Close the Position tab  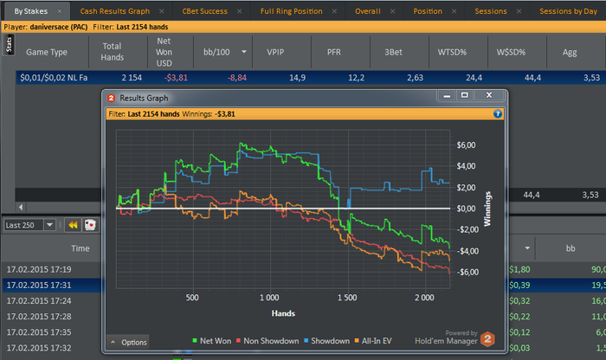pos(455,11)
